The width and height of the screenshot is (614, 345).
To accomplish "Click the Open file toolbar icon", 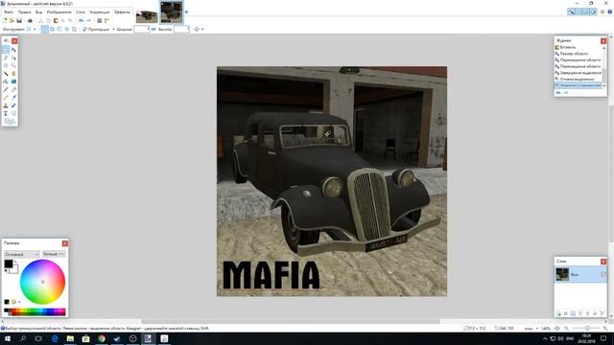I will [12, 21].
